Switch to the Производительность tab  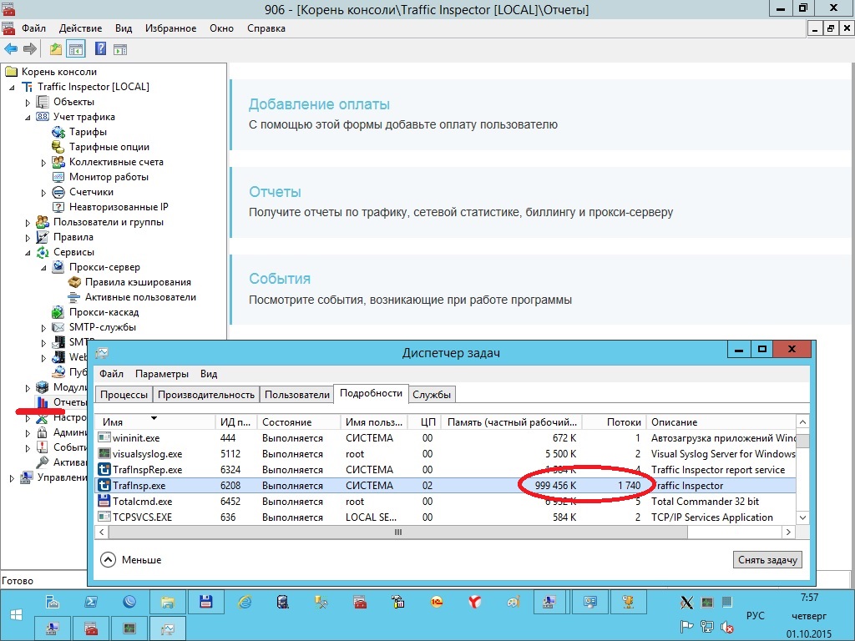click(x=205, y=395)
